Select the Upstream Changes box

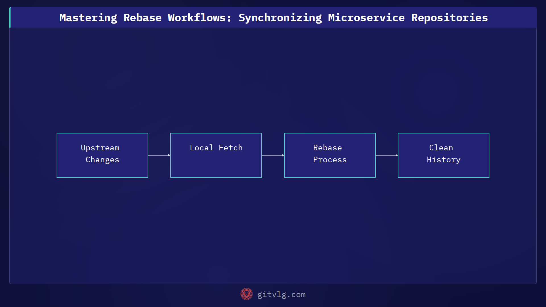point(102,155)
